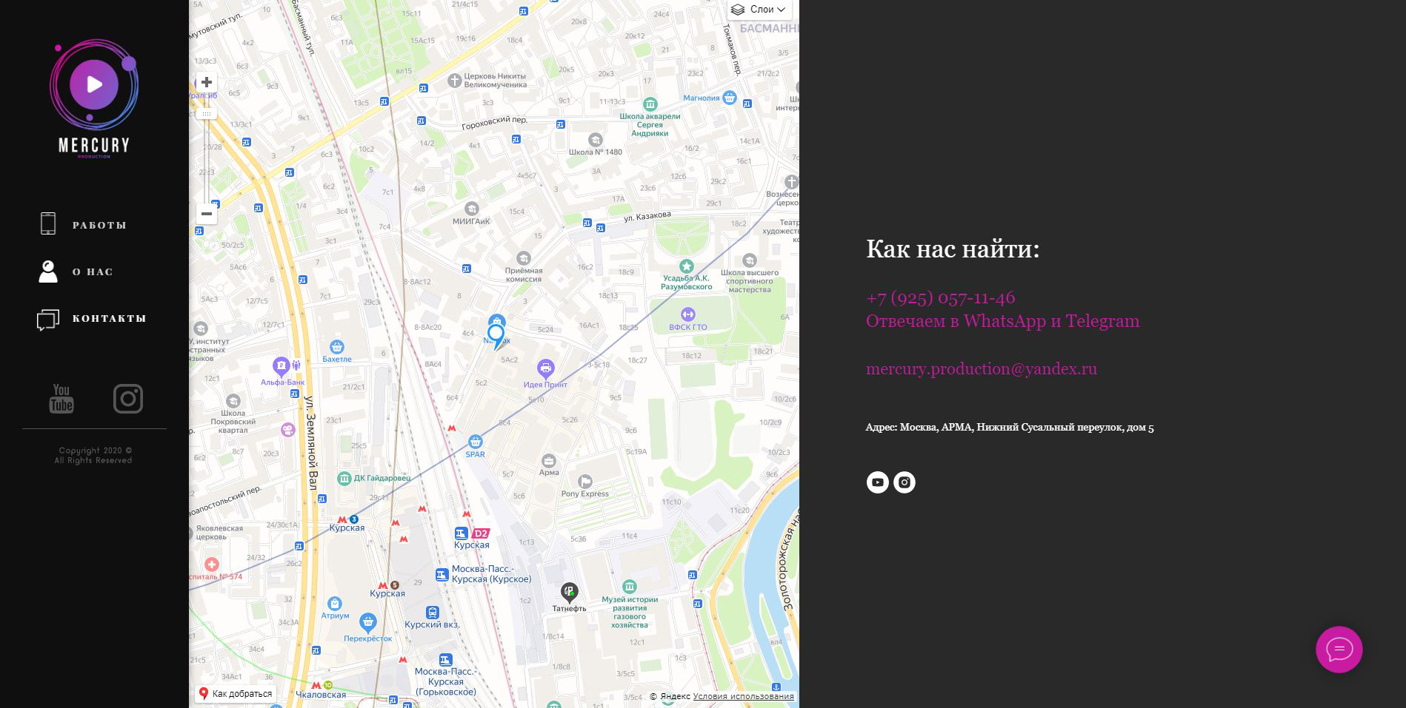Viewport: 1406px width, 708px height.
Task: Select the Школа Покровский квартал icon
Action: tap(233, 401)
